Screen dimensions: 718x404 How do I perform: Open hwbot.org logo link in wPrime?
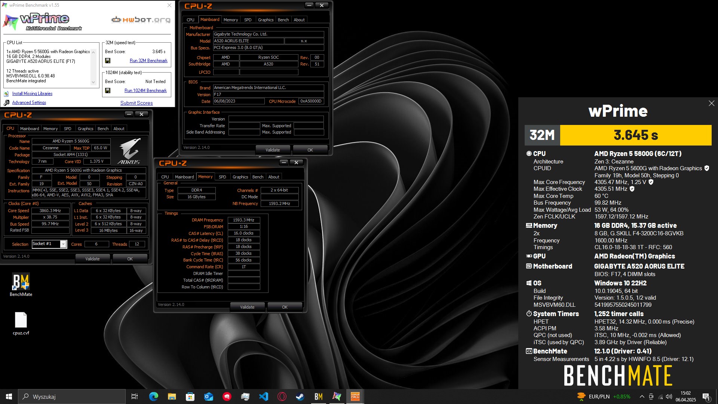[141, 19]
